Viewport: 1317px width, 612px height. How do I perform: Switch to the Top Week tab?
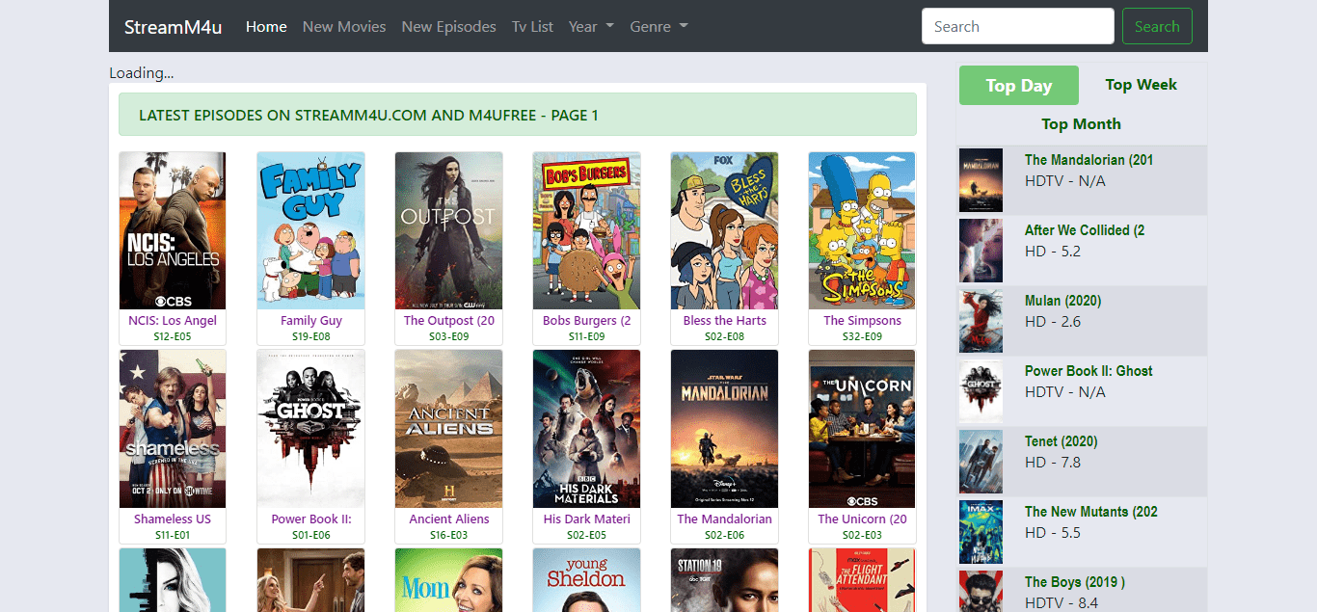[1142, 85]
